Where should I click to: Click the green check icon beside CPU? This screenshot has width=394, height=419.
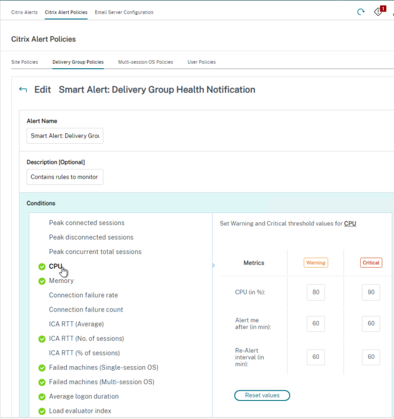(x=42, y=266)
